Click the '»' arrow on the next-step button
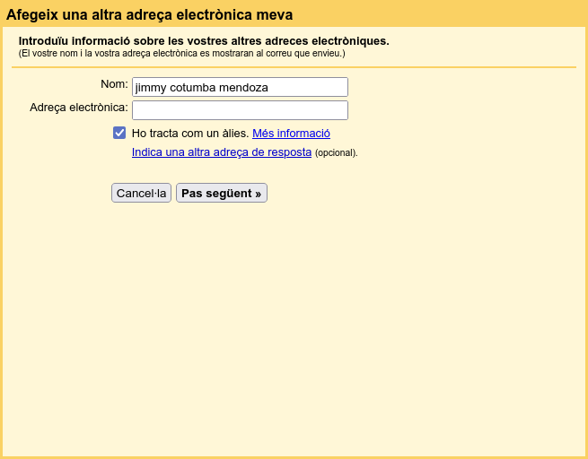588x459 pixels. pyautogui.click(x=258, y=193)
